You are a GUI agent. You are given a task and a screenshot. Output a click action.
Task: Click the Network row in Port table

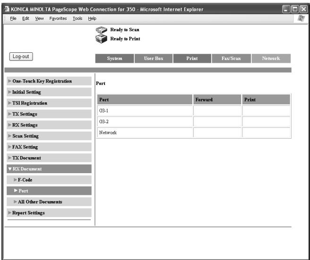(145, 133)
